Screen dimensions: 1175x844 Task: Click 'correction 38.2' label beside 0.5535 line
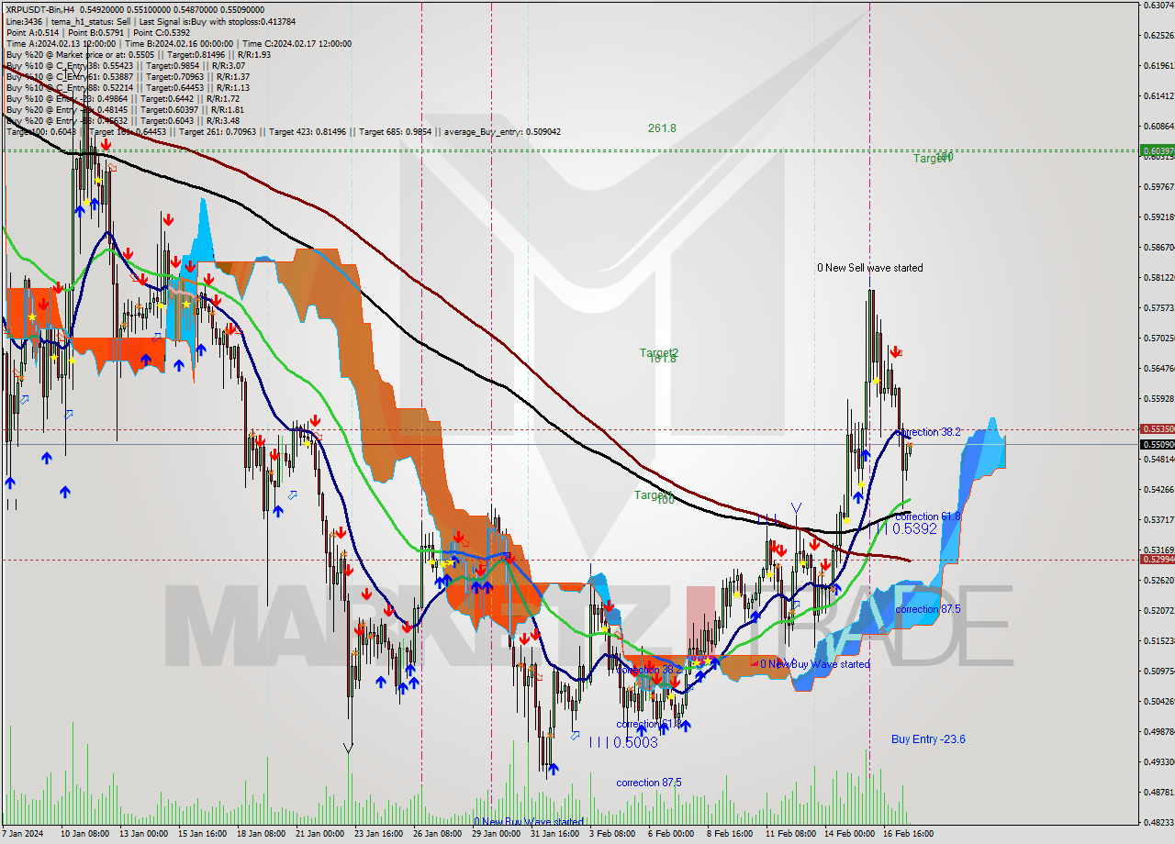tap(929, 432)
